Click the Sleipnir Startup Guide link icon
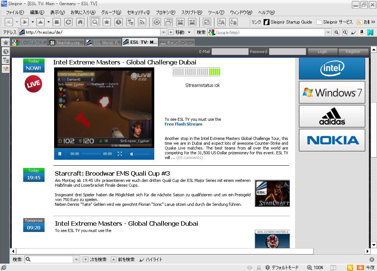377x271 pixels. [x=267, y=22]
